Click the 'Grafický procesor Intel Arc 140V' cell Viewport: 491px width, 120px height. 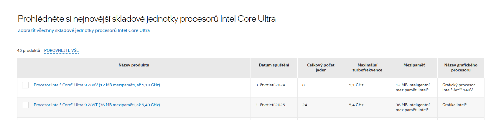point(458,88)
